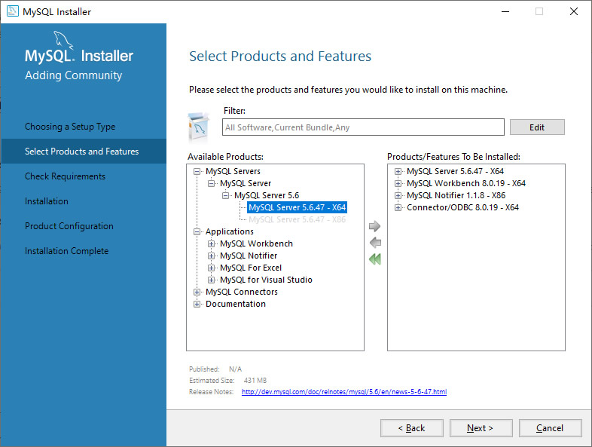Select MySQL For Excel label in tree
The width and height of the screenshot is (592, 447).
251,268
